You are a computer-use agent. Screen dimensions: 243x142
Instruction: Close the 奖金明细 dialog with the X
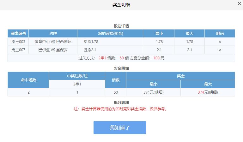[240, 3]
